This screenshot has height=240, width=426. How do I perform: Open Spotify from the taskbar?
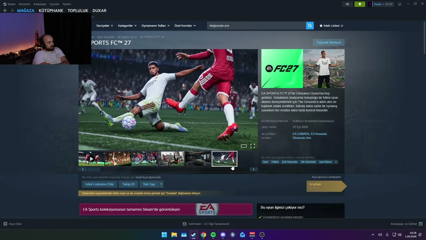pyautogui.click(x=213, y=235)
